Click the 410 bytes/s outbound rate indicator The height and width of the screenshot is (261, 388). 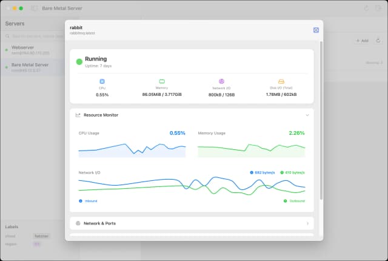292,172
